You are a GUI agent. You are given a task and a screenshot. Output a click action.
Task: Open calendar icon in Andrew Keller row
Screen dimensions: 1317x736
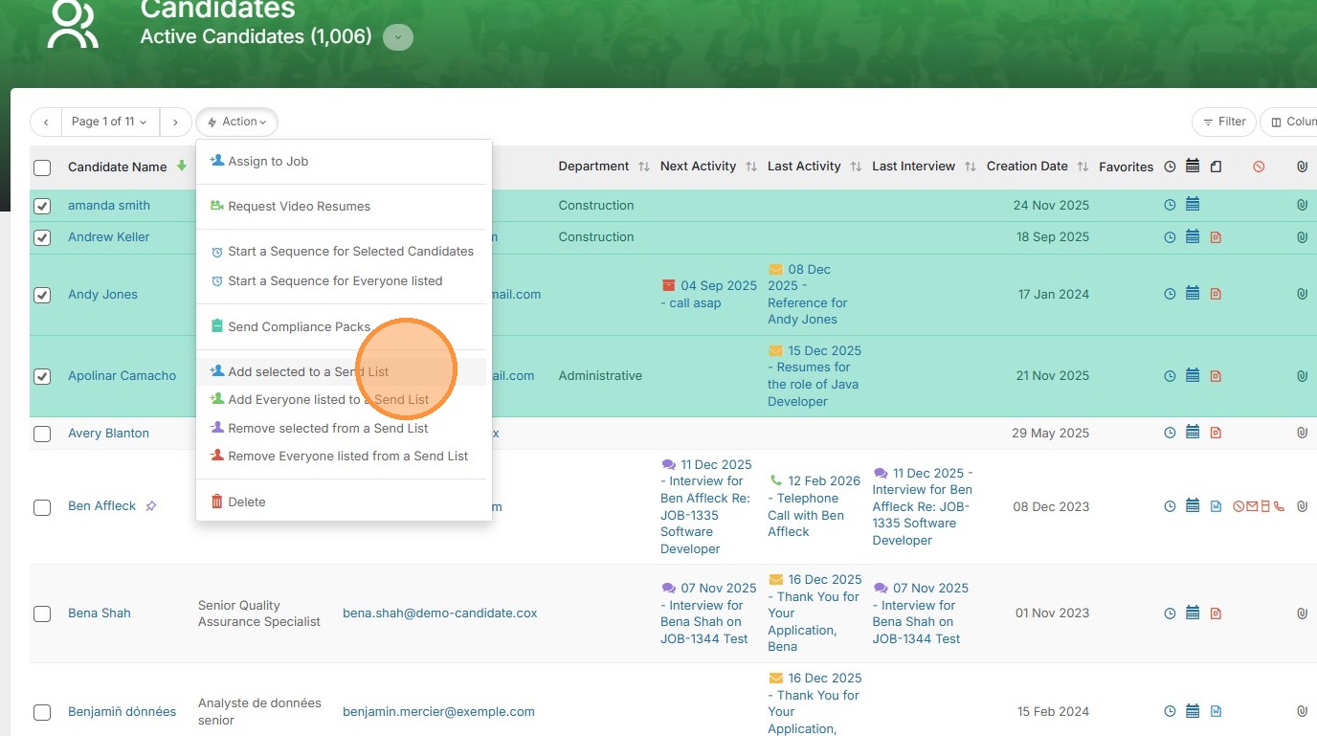(x=1193, y=236)
